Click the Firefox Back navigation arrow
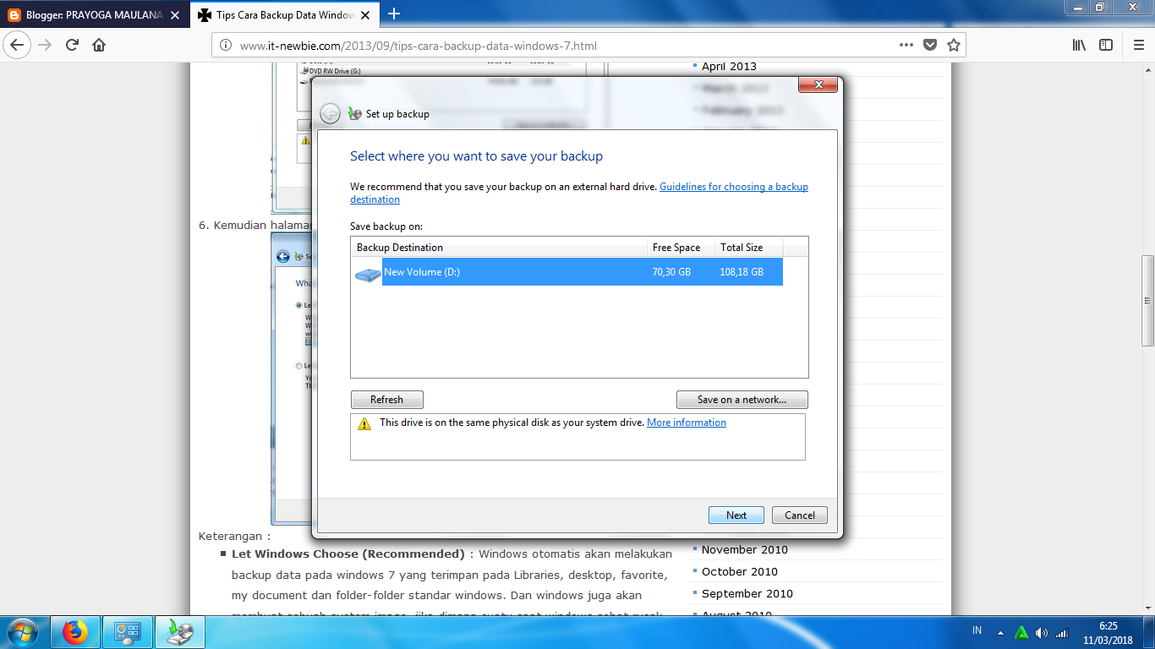 pos(17,45)
